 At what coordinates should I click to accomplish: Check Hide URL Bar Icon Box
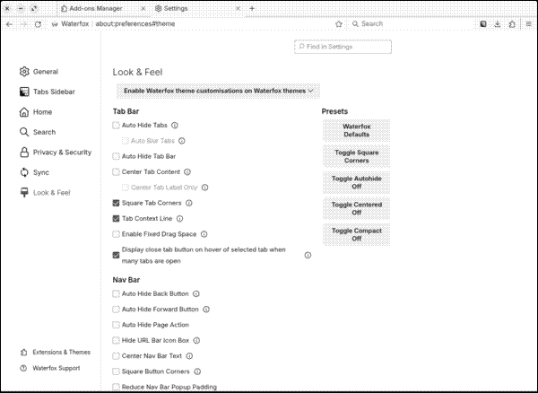116,340
